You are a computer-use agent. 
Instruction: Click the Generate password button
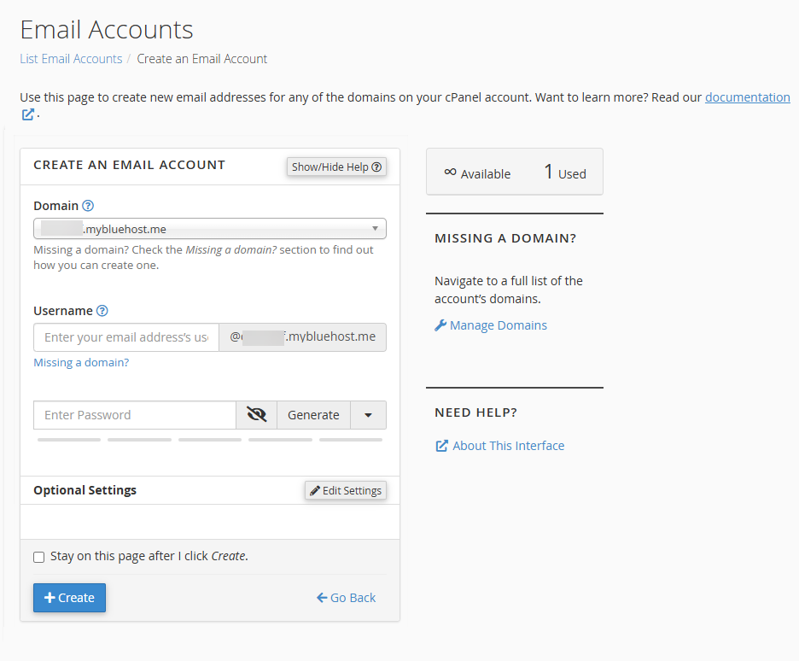point(313,414)
